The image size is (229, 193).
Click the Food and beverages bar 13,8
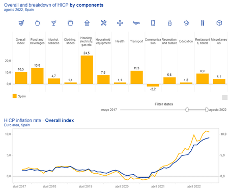point(37,76)
